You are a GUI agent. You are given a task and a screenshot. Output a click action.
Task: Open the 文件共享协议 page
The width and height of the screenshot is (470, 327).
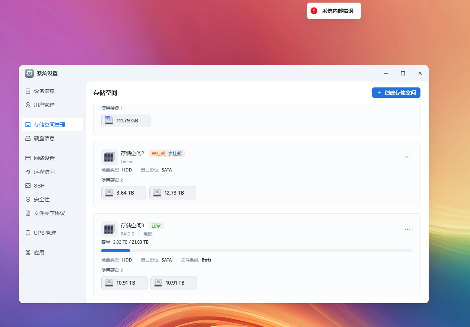tap(53, 213)
